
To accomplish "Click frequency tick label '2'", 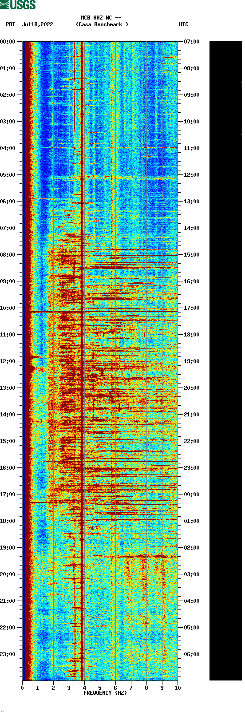I will tap(53, 688).
